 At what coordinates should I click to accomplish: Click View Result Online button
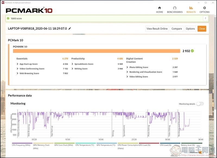(x=157, y=29)
